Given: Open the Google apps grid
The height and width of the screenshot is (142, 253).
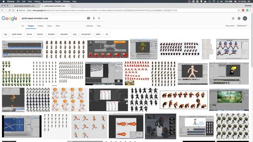Looking at the screenshot, I should click(233, 19).
